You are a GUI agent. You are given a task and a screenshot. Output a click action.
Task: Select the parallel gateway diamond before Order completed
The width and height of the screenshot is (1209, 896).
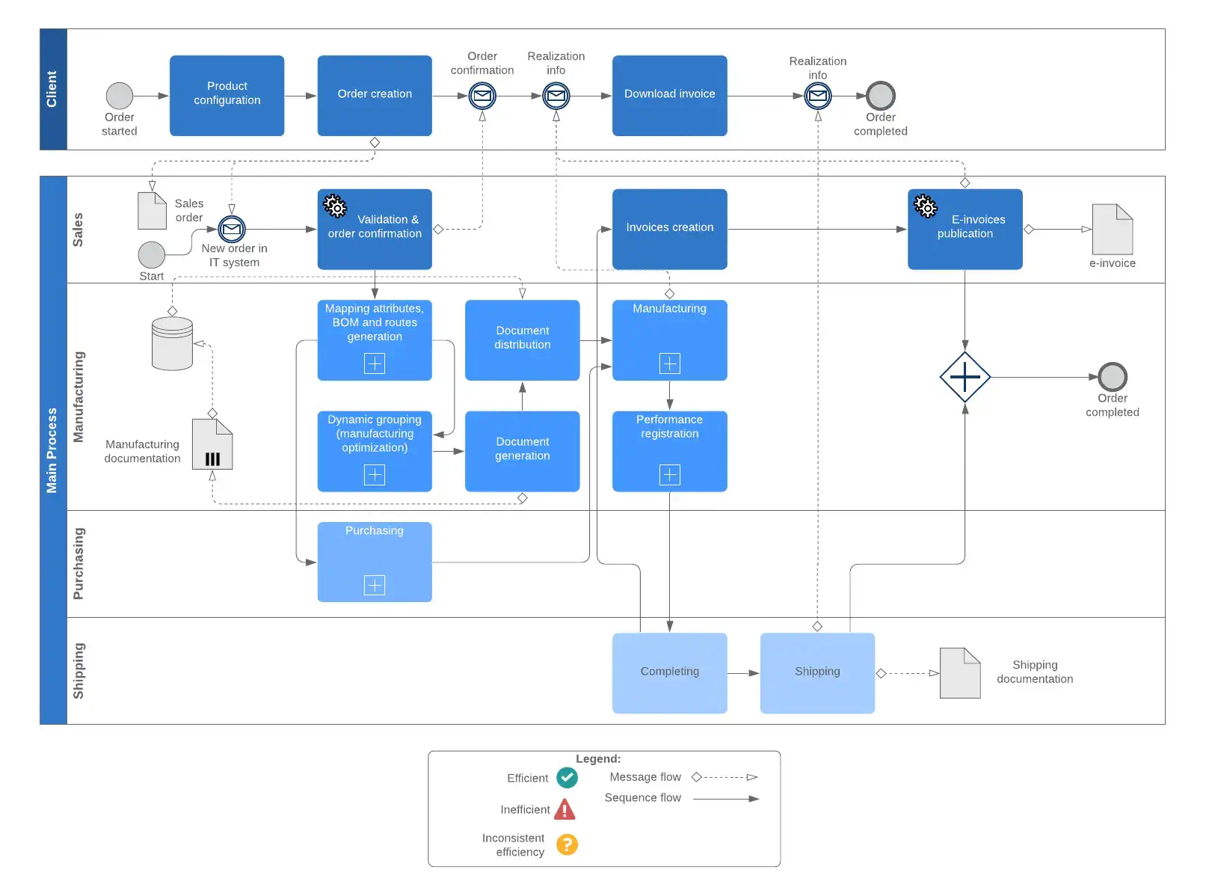(x=965, y=377)
